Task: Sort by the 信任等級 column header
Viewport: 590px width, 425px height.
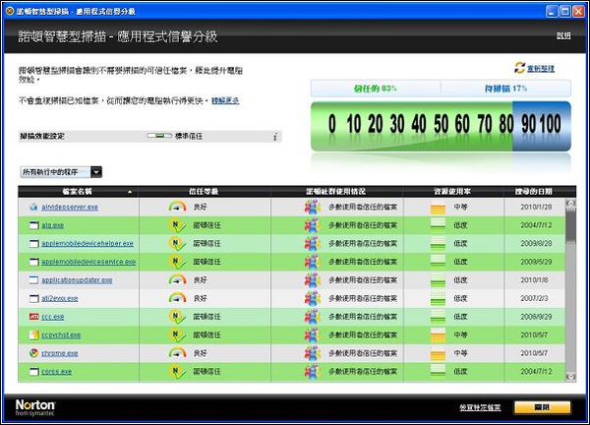Action: (204, 191)
